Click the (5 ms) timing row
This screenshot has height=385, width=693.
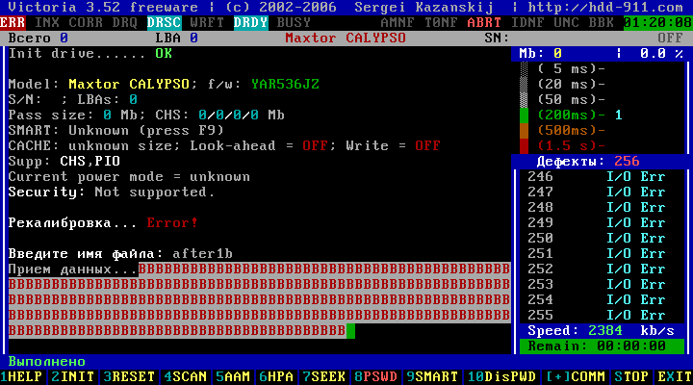tap(571, 69)
